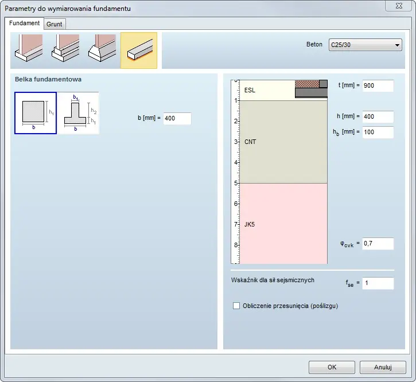416x382 pixels.
Task: Select the simple strip footing type icon
Action: click(29, 50)
